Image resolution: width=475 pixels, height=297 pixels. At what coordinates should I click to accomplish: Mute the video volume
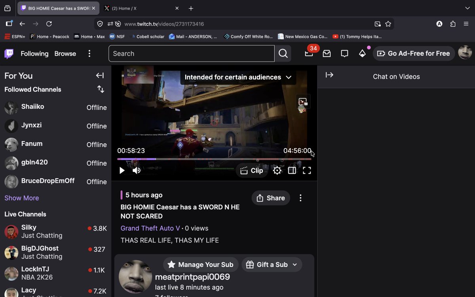[x=137, y=171]
